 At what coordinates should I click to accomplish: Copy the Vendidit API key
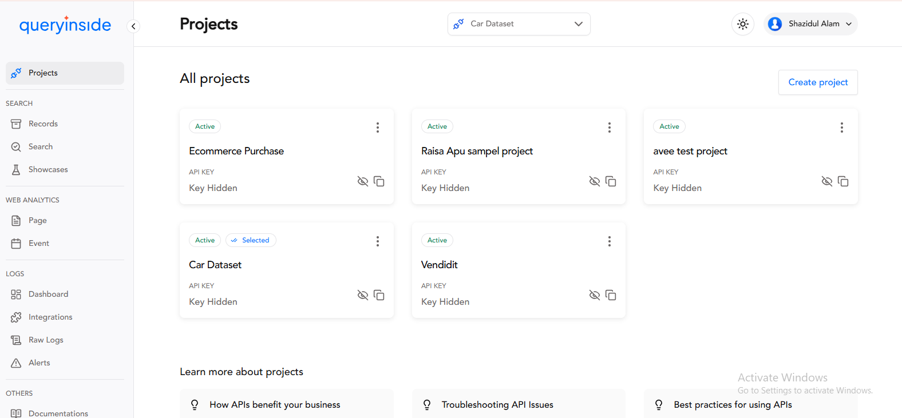point(611,295)
